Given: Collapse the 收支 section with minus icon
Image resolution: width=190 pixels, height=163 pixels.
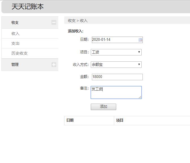Looking at the screenshot, I should (x=54, y=23).
